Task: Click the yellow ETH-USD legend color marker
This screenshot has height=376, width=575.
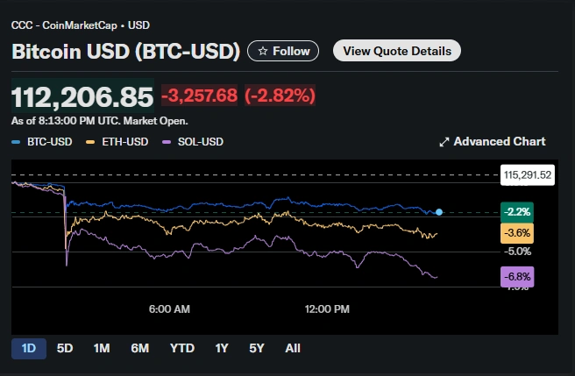Action: 89,142
